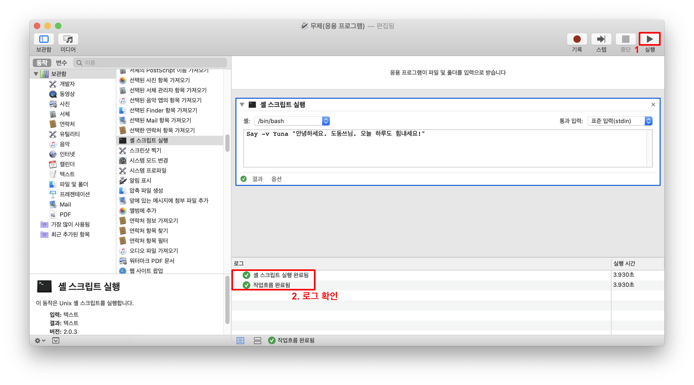Click the 옵션 button in action

[276, 179]
